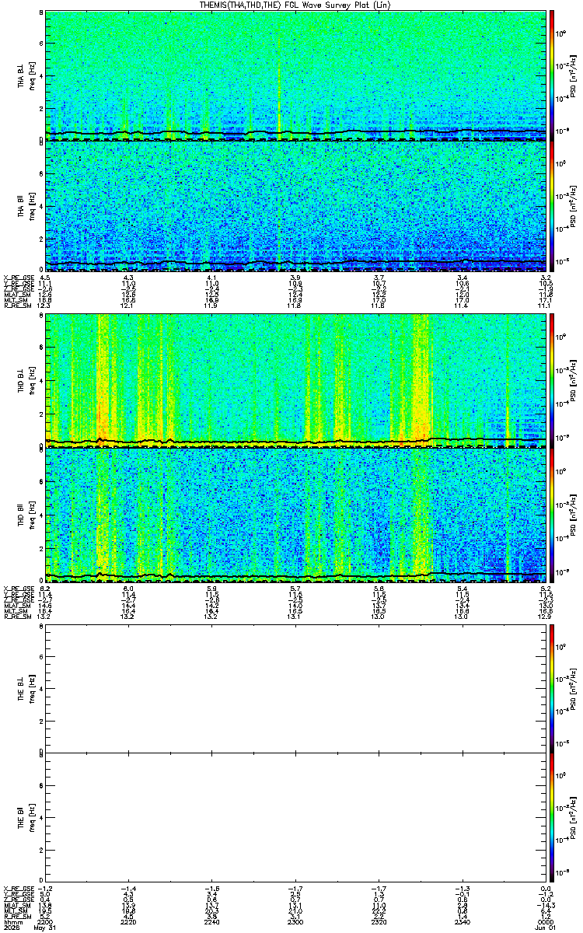
Task: Select the THD B-parallel spectrogram panel
Action: point(295,512)
